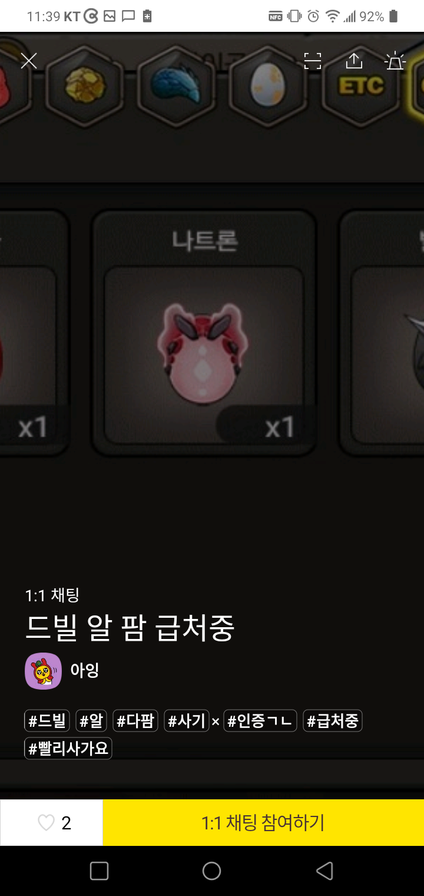424x896 pixels.
Task: Tap the share icon at top
Action: 353,60
